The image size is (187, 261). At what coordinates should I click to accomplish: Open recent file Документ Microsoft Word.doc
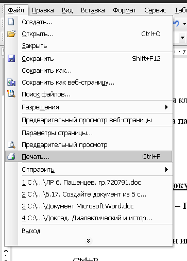tap(89, 206)
